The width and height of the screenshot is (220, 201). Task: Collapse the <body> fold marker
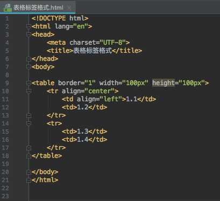coord(29,67)
